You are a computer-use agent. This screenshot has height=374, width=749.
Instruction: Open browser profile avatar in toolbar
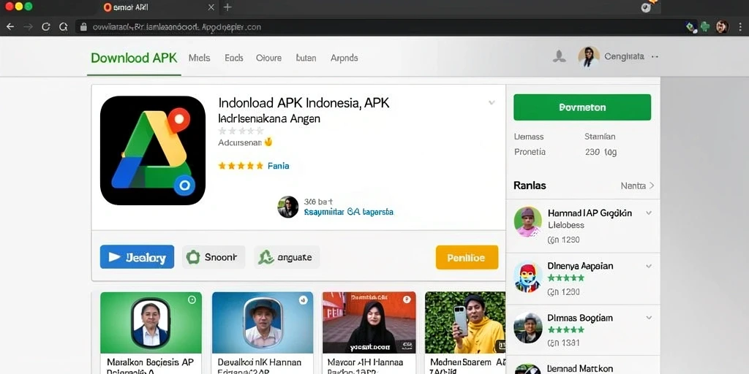pyautogui.click(x=722, y=27)
